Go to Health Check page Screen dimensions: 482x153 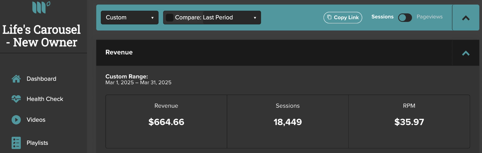tap(45, 99)
